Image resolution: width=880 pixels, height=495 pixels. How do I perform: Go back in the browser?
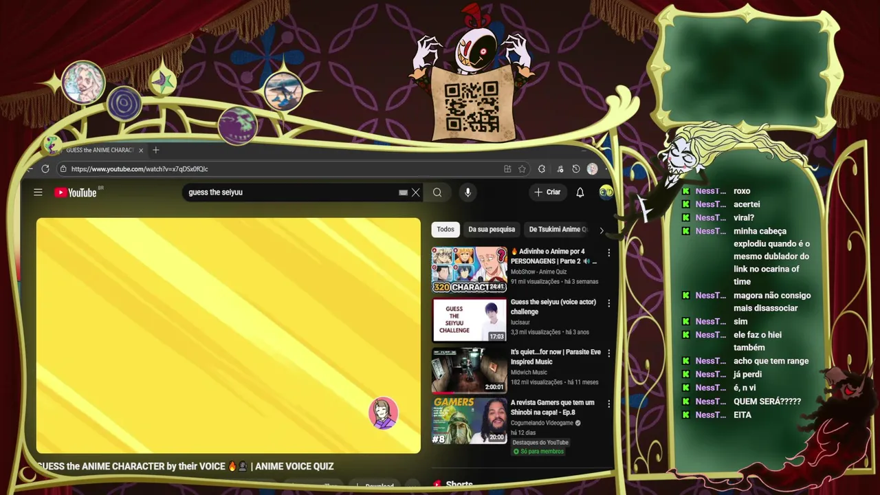pyautogui.click(x=30, y=168)
